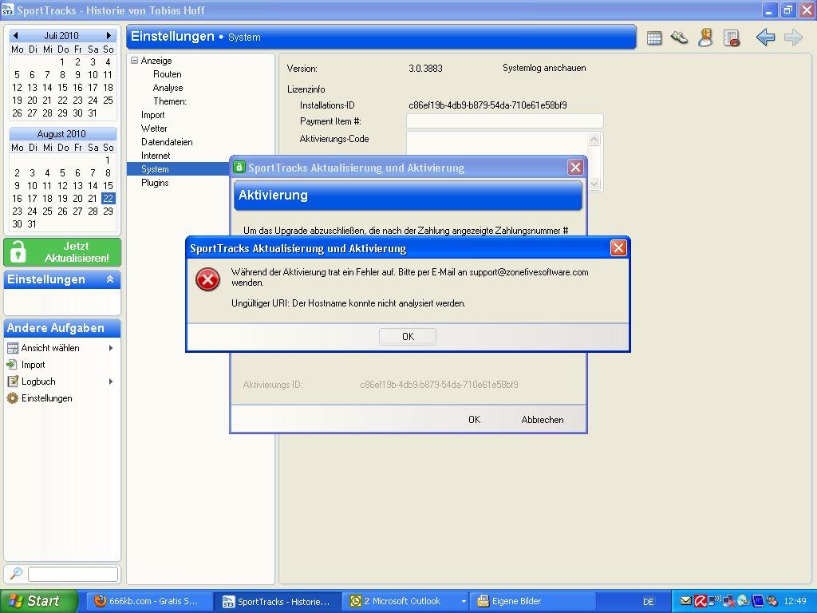The height and width of the screenshot is (613, 817).
Task: Select Datendateien in settings tree
Action: pos(167,142)
